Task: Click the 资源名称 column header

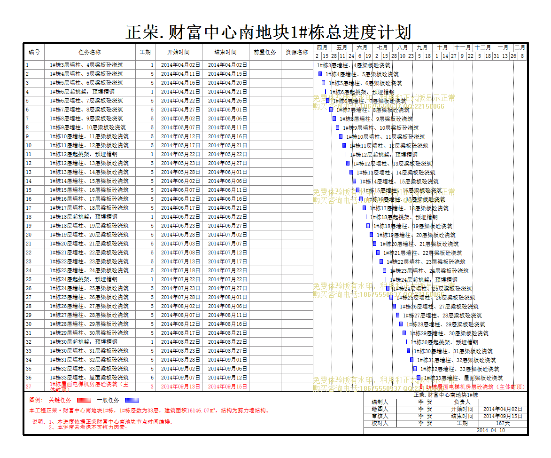Action: tap(297, 52)
